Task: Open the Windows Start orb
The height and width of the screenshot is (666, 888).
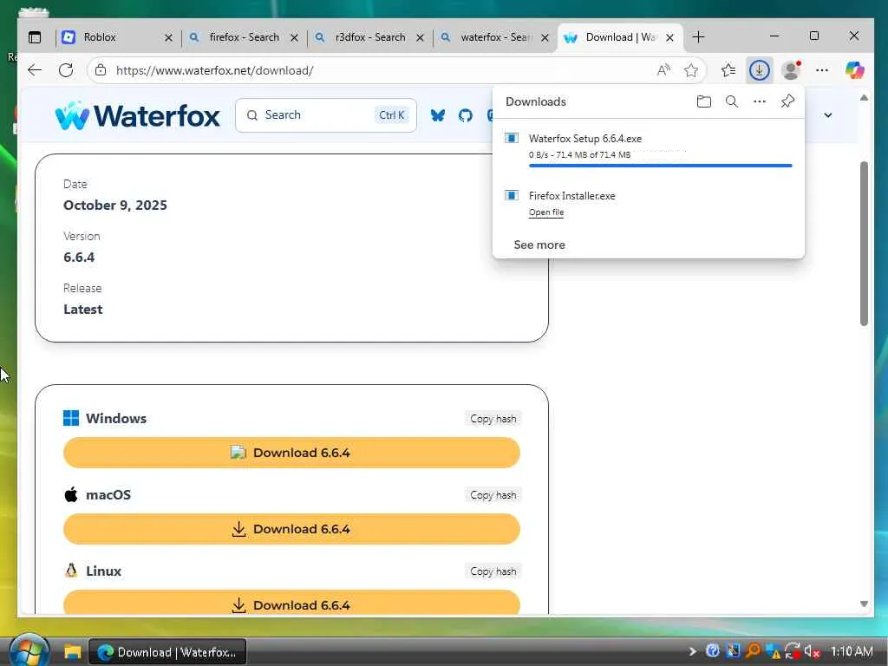Action: pos(28,650)
